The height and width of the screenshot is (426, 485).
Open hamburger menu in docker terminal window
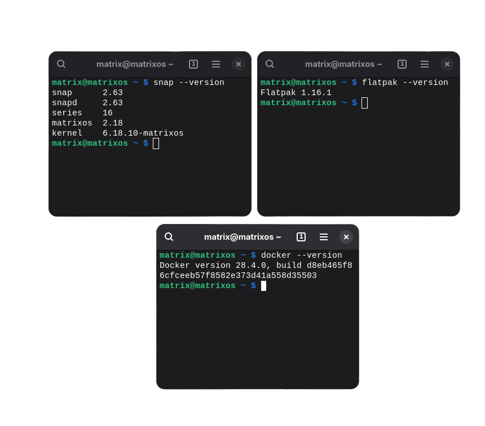pos(324,237)
